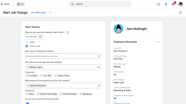Click the PDF export icon
The width and height of the screenshot is (186, 104).
pos(180,13)
